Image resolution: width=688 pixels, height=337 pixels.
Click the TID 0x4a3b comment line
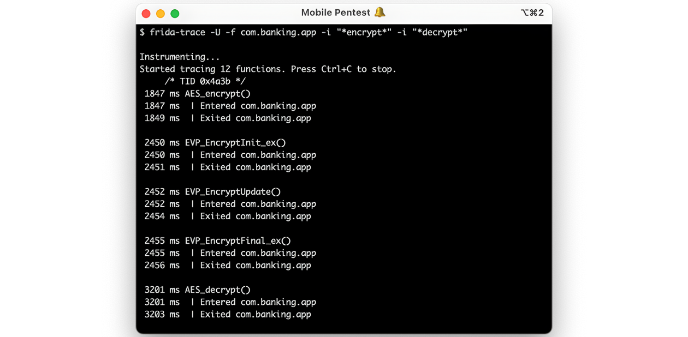coord(205,81)
